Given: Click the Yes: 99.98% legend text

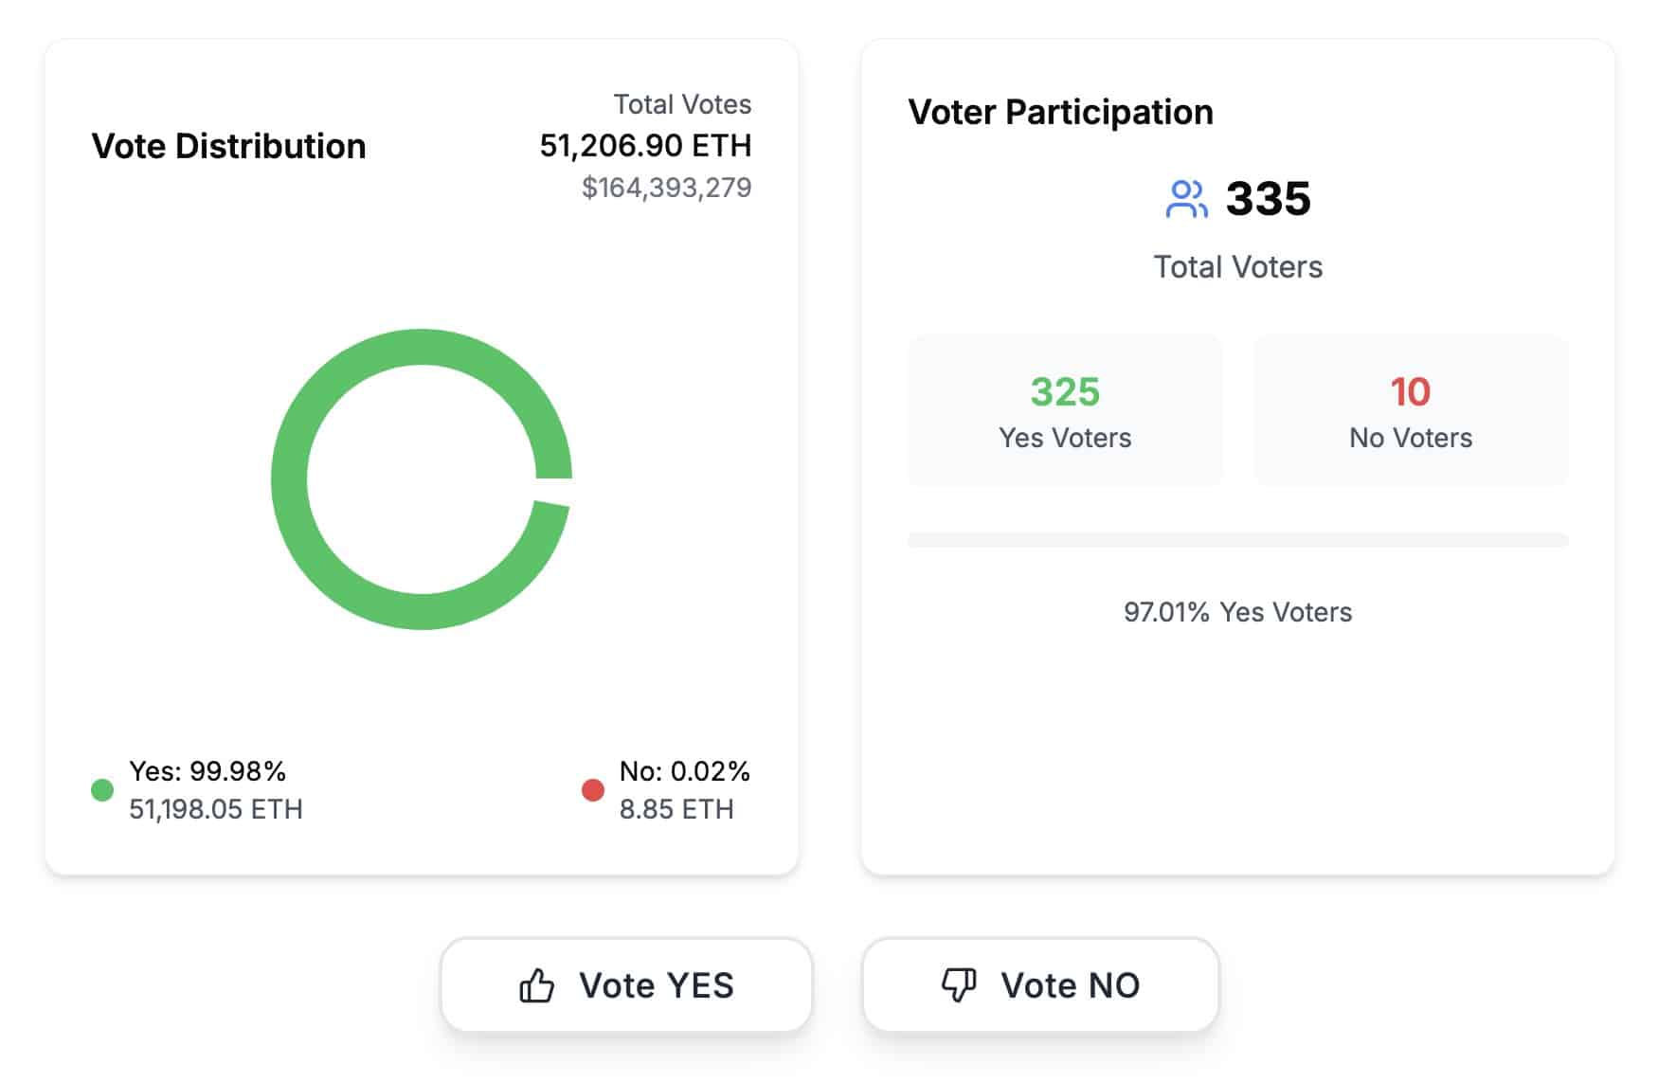Looking at the screenshot, I should [x=207, y=771].
